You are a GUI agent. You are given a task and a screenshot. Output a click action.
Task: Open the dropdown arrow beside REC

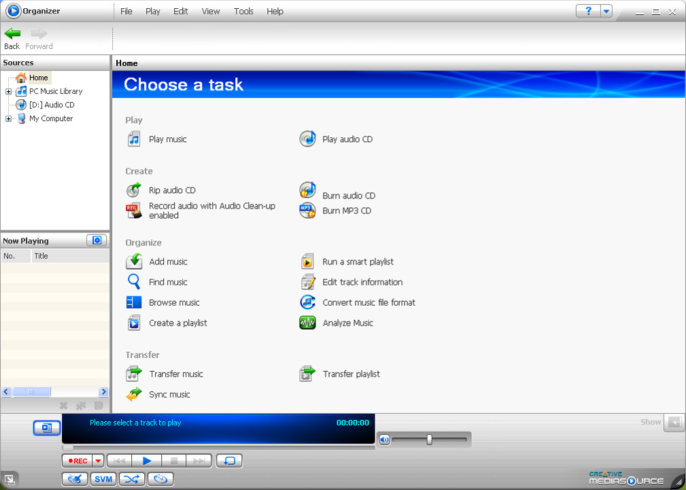98,461
